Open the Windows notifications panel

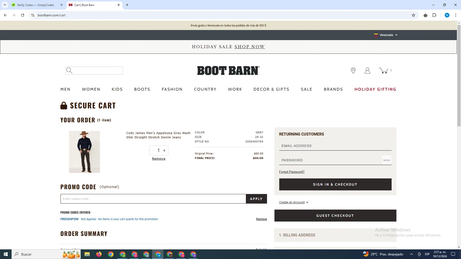[x=453, y=254]
